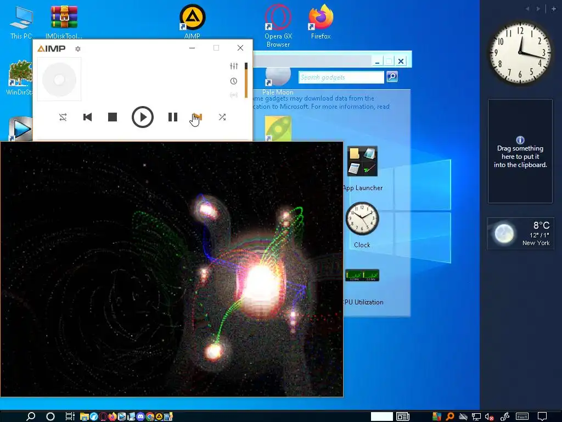Viewport: 562px width, 422px height.
Task: Open Task View on taskbar
Action: tap(70, 417)
